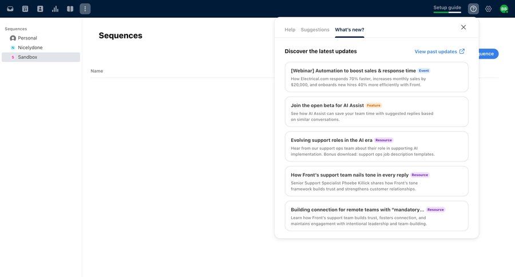Image resolution: width=515 pixels, height=277 pixels.
Task: Click the Sequences page heading
Action: point(121,35)
